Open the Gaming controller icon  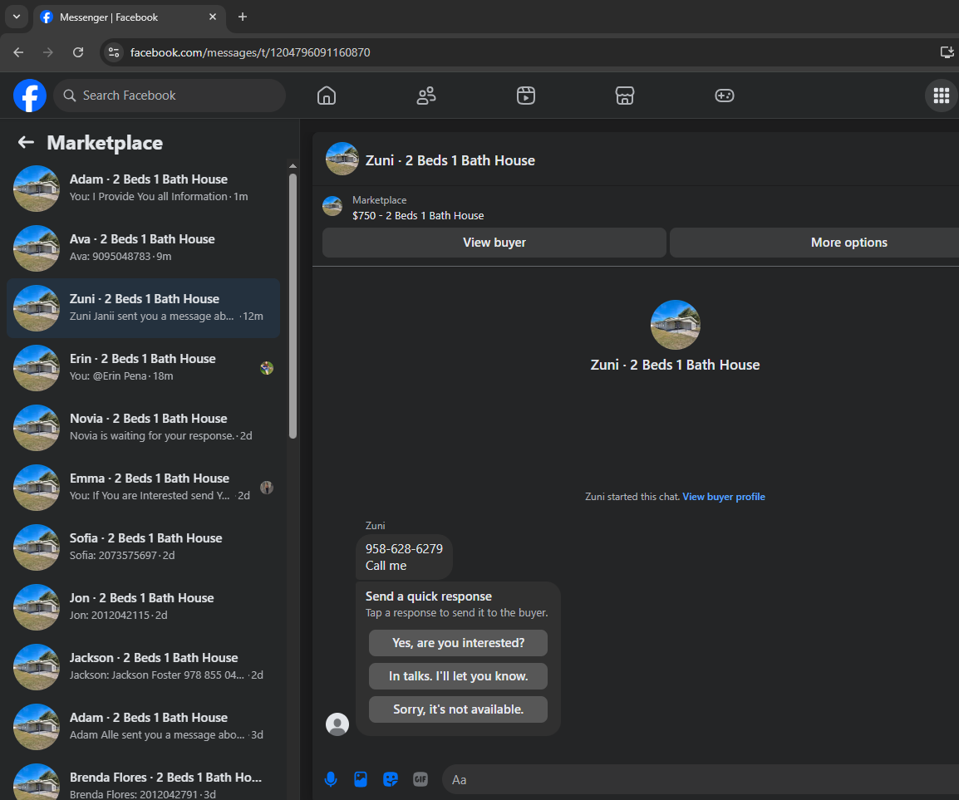tap(724, 96)
